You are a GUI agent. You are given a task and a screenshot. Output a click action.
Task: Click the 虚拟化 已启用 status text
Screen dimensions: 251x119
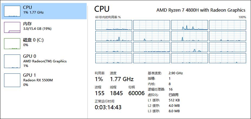(x=173, y=95)
